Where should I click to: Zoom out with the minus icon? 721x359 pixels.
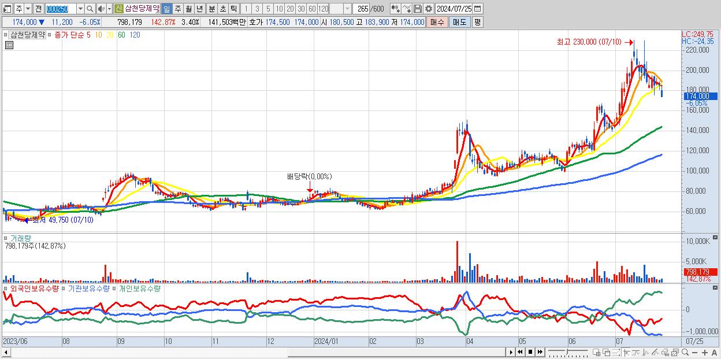tap(695, 353)
